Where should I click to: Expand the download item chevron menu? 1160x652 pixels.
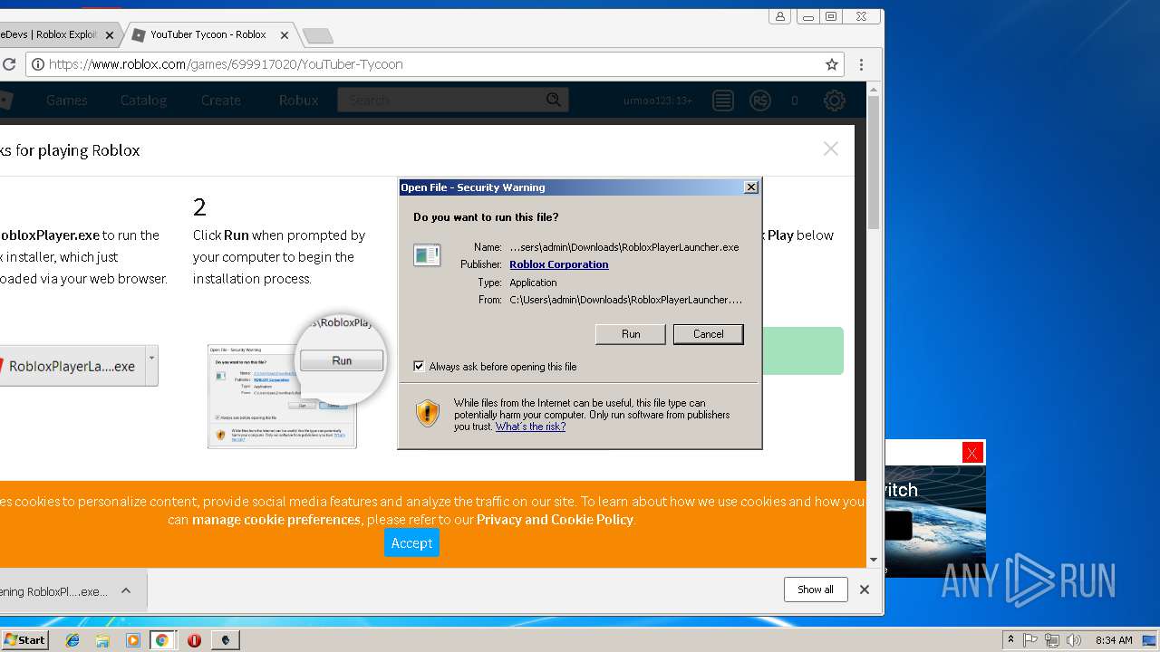tap(126, 590)
